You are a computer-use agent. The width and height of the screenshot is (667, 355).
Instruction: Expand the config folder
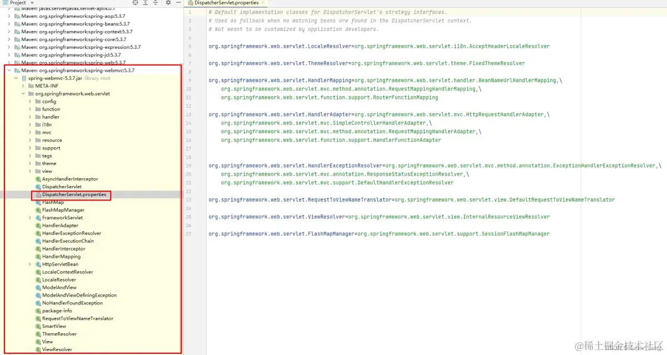click(30, 102)
